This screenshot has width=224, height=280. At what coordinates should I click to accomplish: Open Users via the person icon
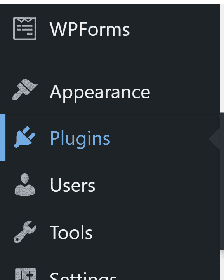24,185
